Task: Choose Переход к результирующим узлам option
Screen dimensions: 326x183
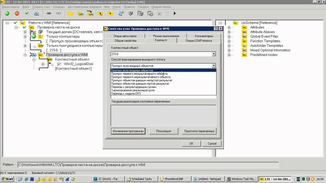Action: click(163, 87)
